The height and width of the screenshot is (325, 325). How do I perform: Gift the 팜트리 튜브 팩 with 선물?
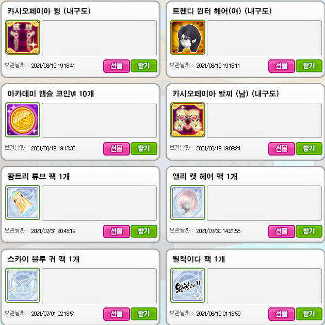[x=117, y=231]
